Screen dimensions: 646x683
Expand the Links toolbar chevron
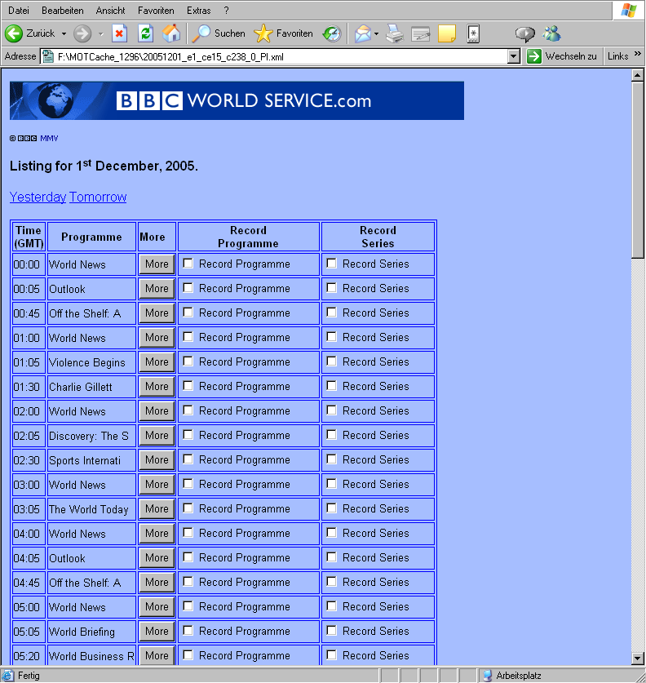click(x=638, y=54)
